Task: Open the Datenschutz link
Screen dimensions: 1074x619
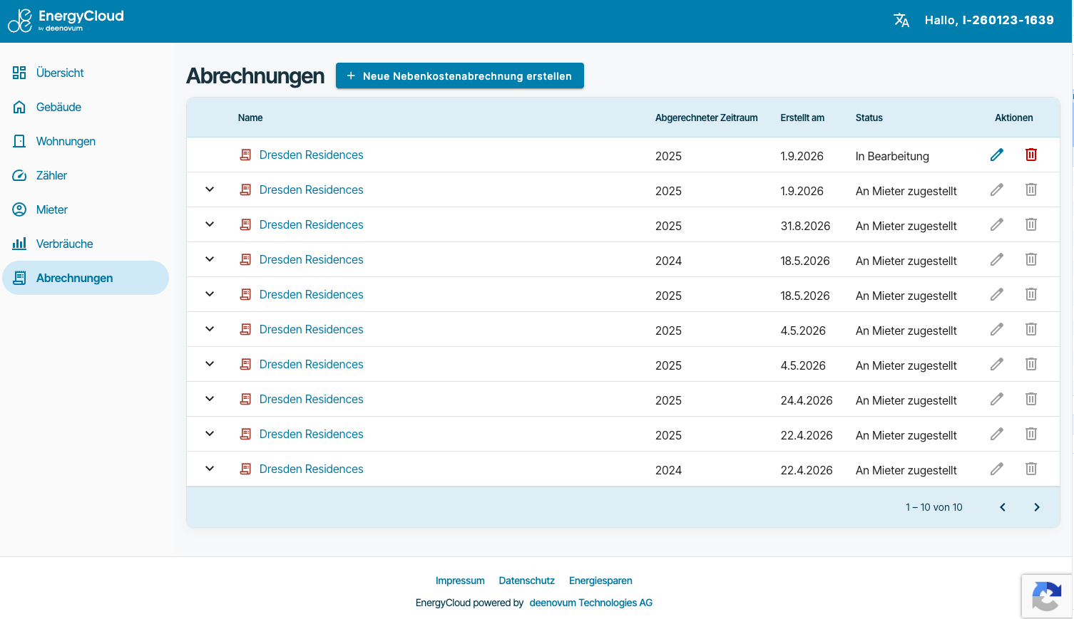Action: click(x=527, y=581)
